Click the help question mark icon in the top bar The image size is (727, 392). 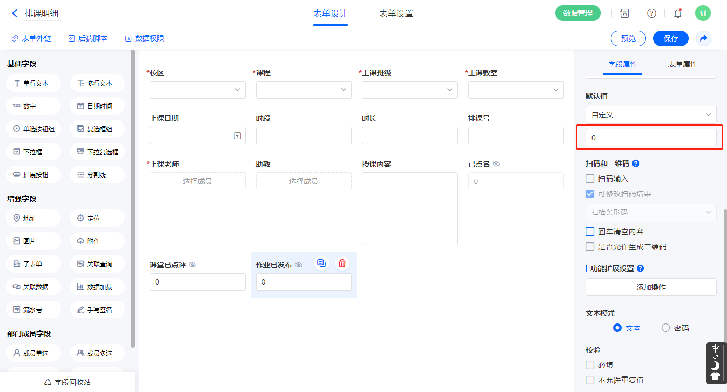(x=651, y=13)
